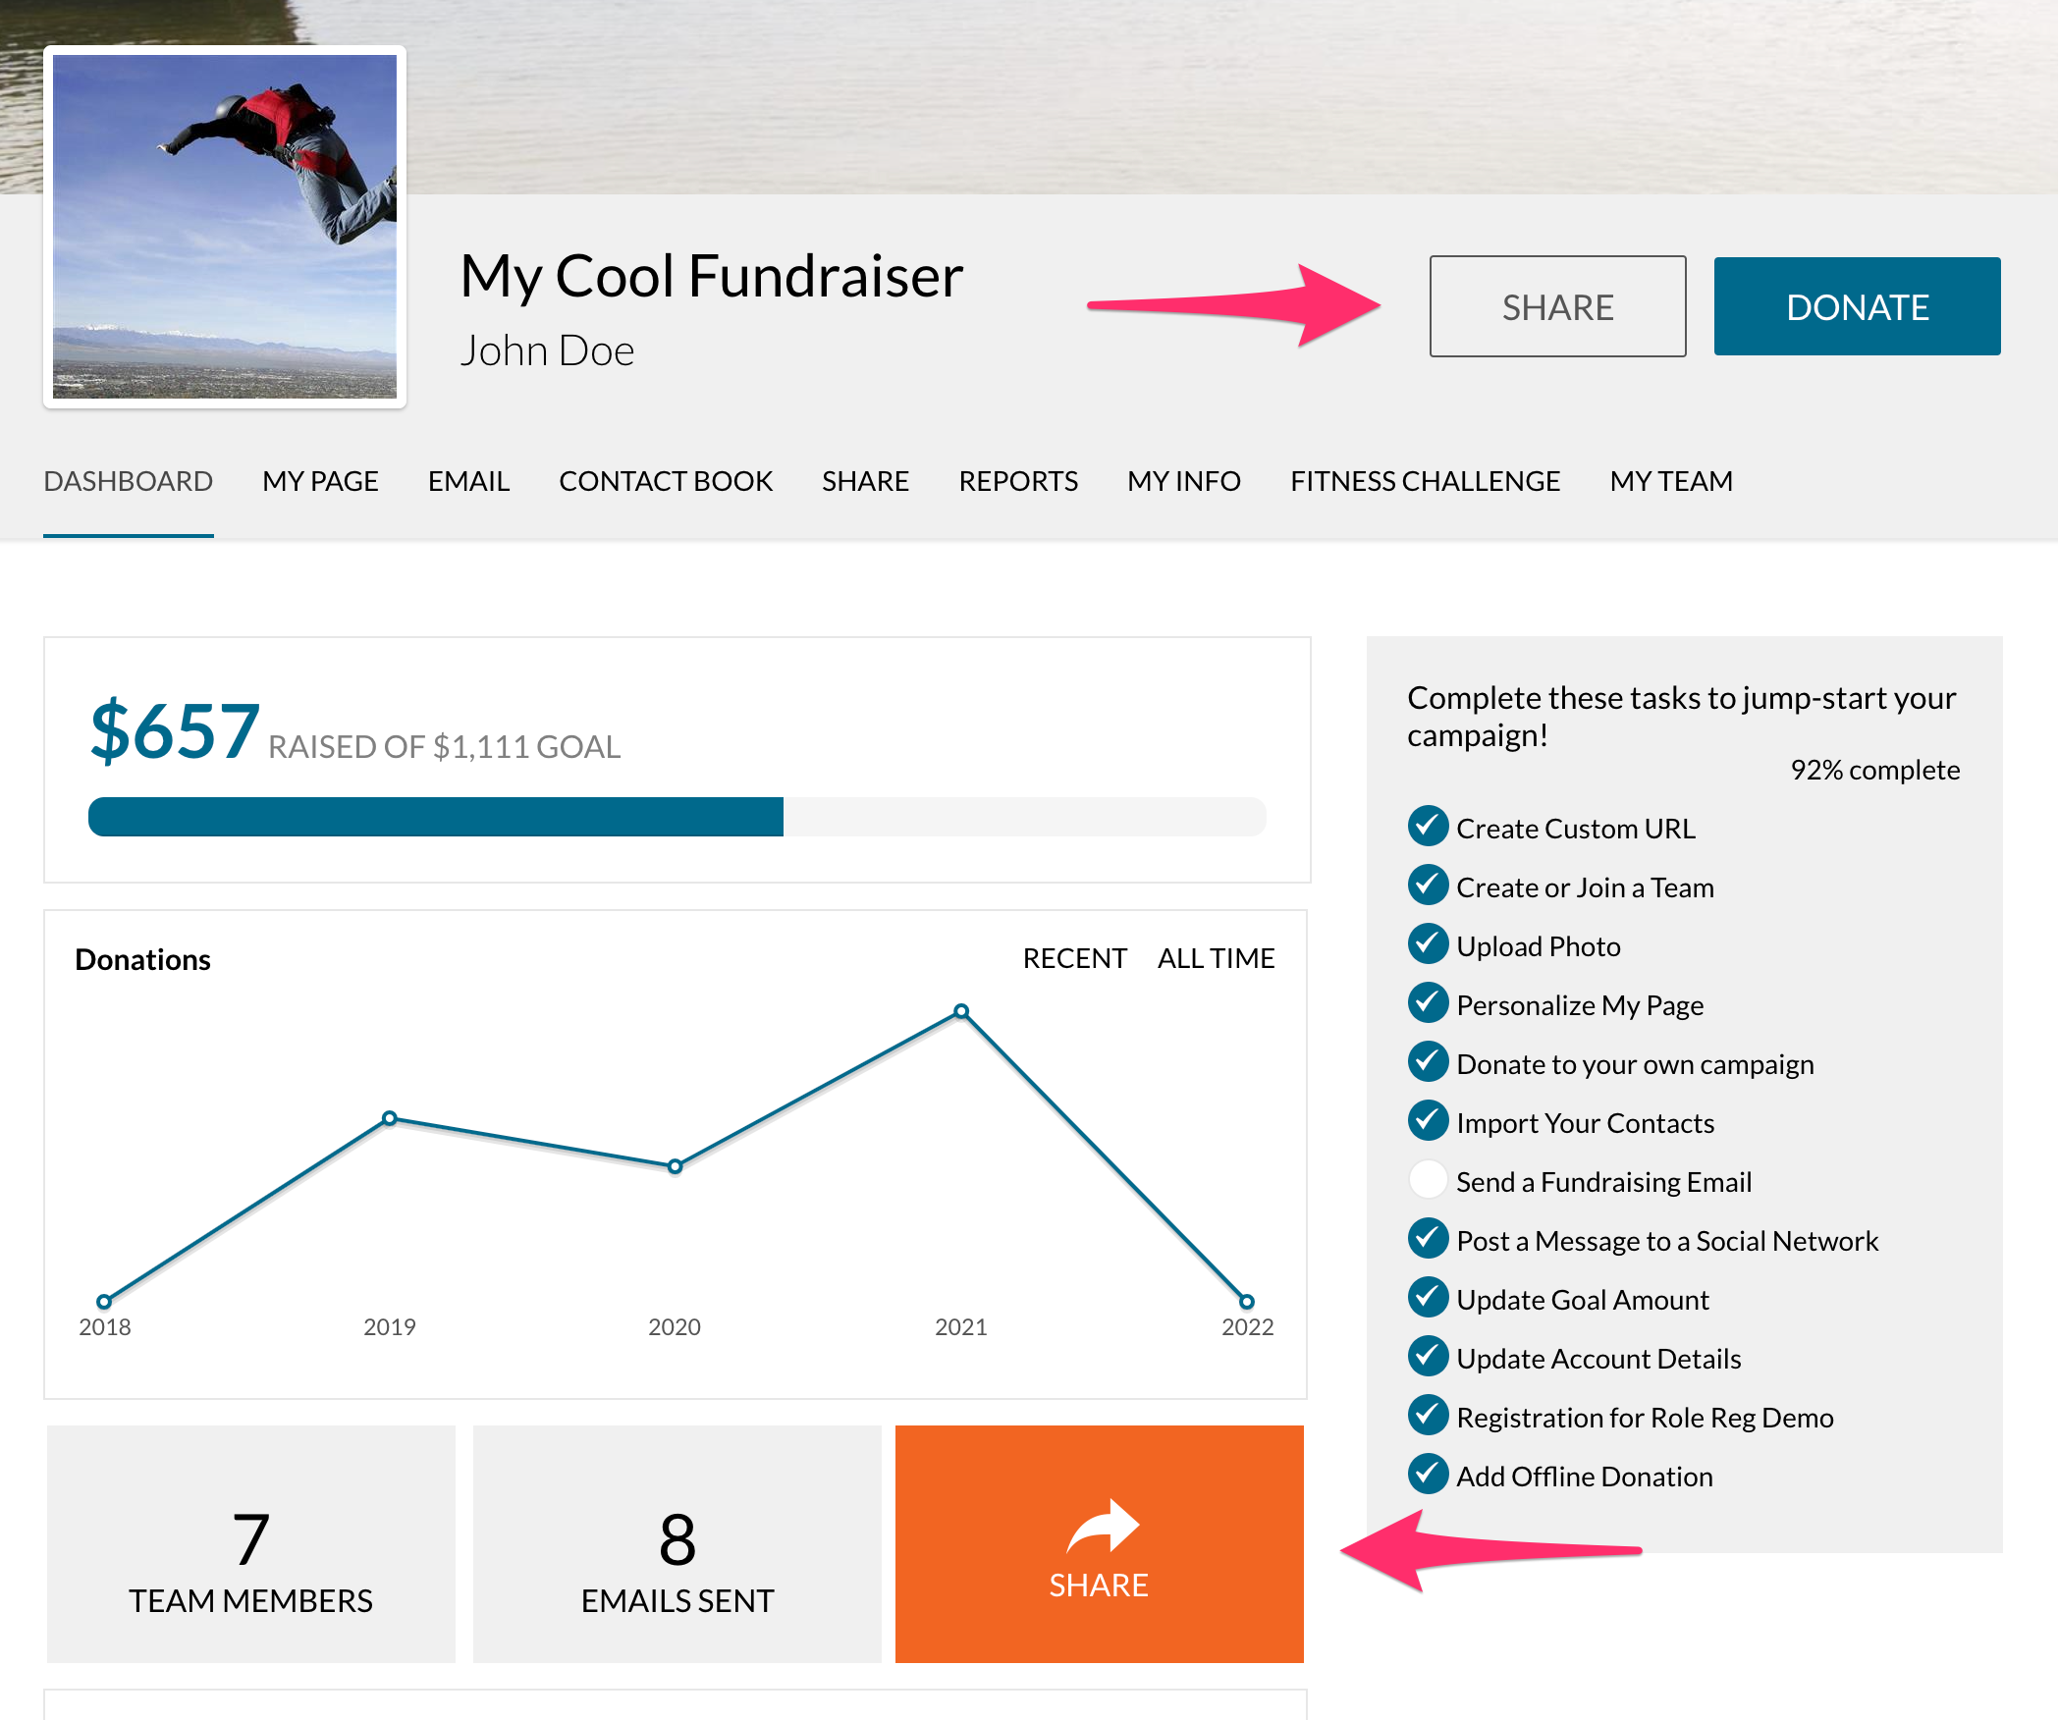Click the blue Donate button
Screen dimensions: 2058x1720
pyautogui.click(x=1857, y=306)
